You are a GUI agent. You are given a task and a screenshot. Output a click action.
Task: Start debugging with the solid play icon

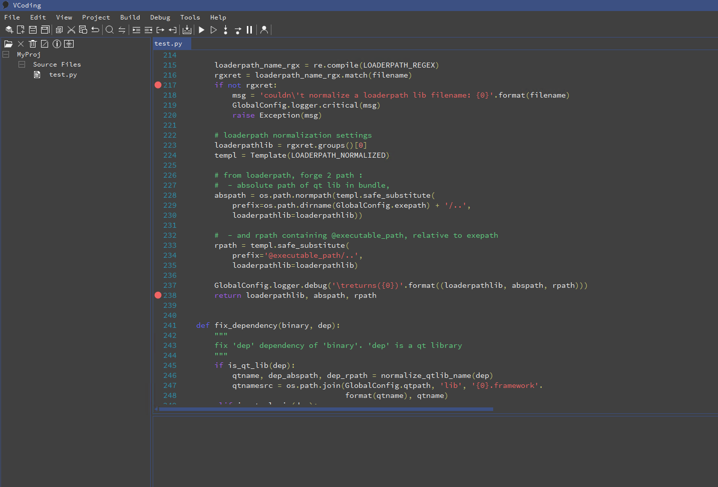[x=201, y=30]
